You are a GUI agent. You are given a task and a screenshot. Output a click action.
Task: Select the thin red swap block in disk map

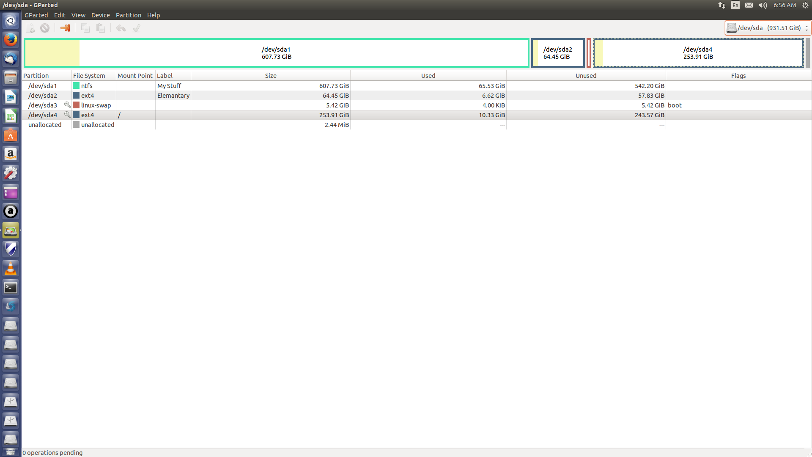point(589,53)
